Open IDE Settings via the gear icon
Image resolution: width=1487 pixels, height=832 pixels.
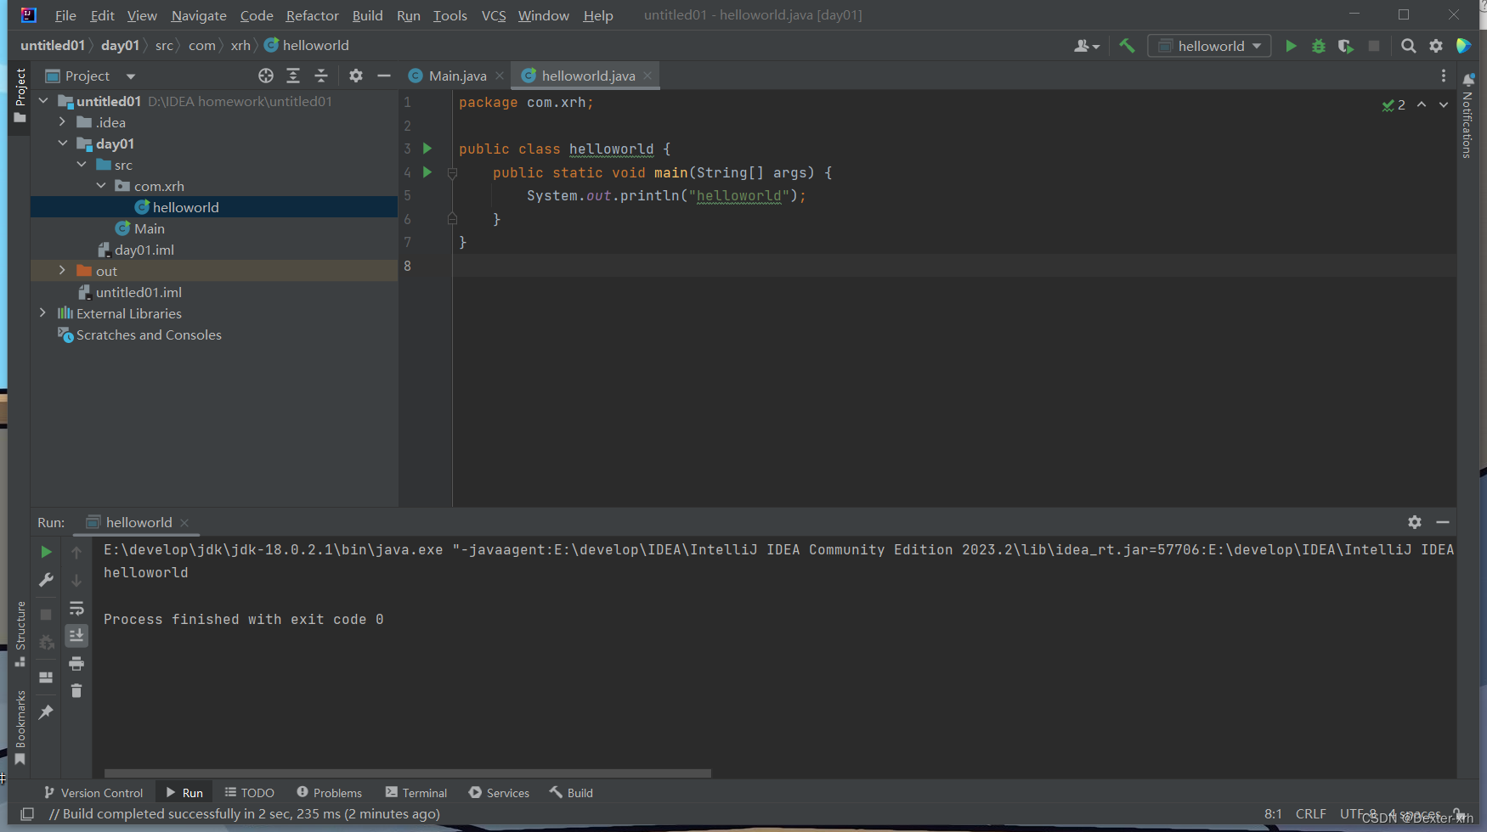(x=1436, y=46)
